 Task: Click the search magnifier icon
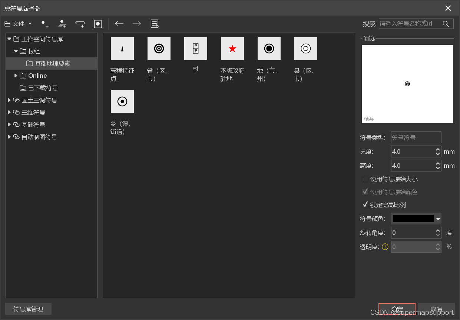point(446,24)
